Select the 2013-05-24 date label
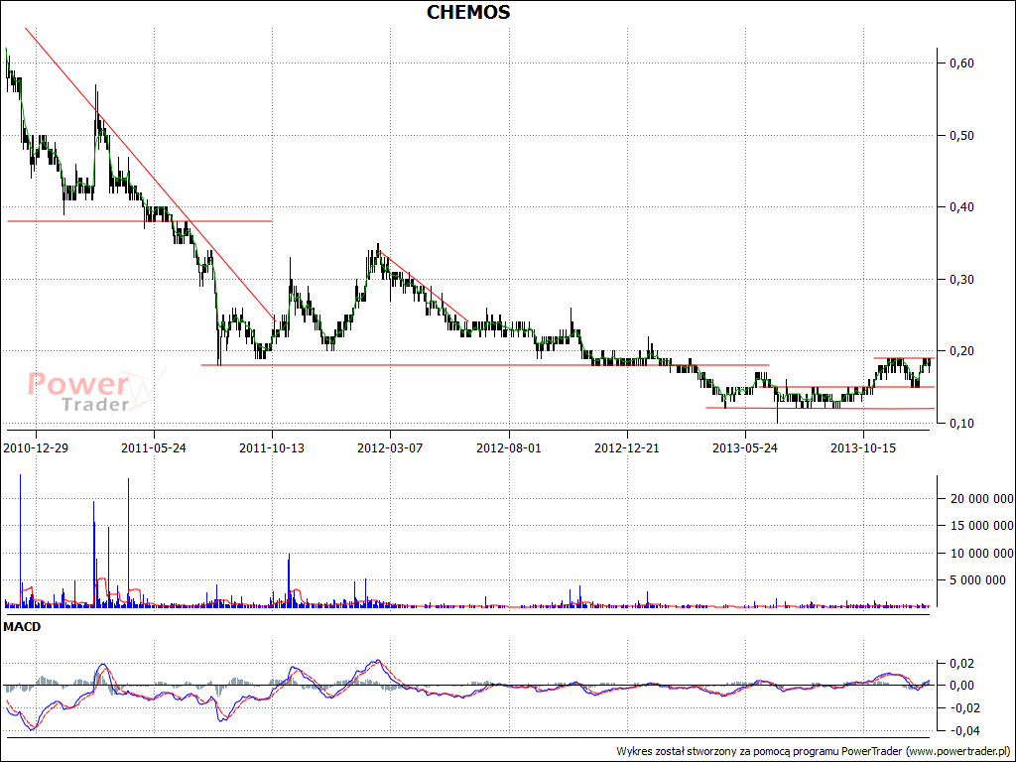Screen dimensions: 1016x762 pyautogui.click(x=744, y=447)
